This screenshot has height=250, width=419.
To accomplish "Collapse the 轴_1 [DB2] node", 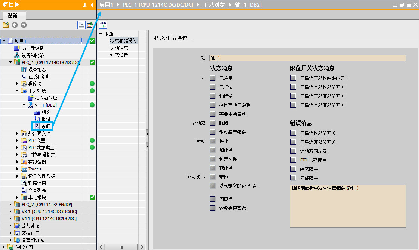I will tap(24, 105).
